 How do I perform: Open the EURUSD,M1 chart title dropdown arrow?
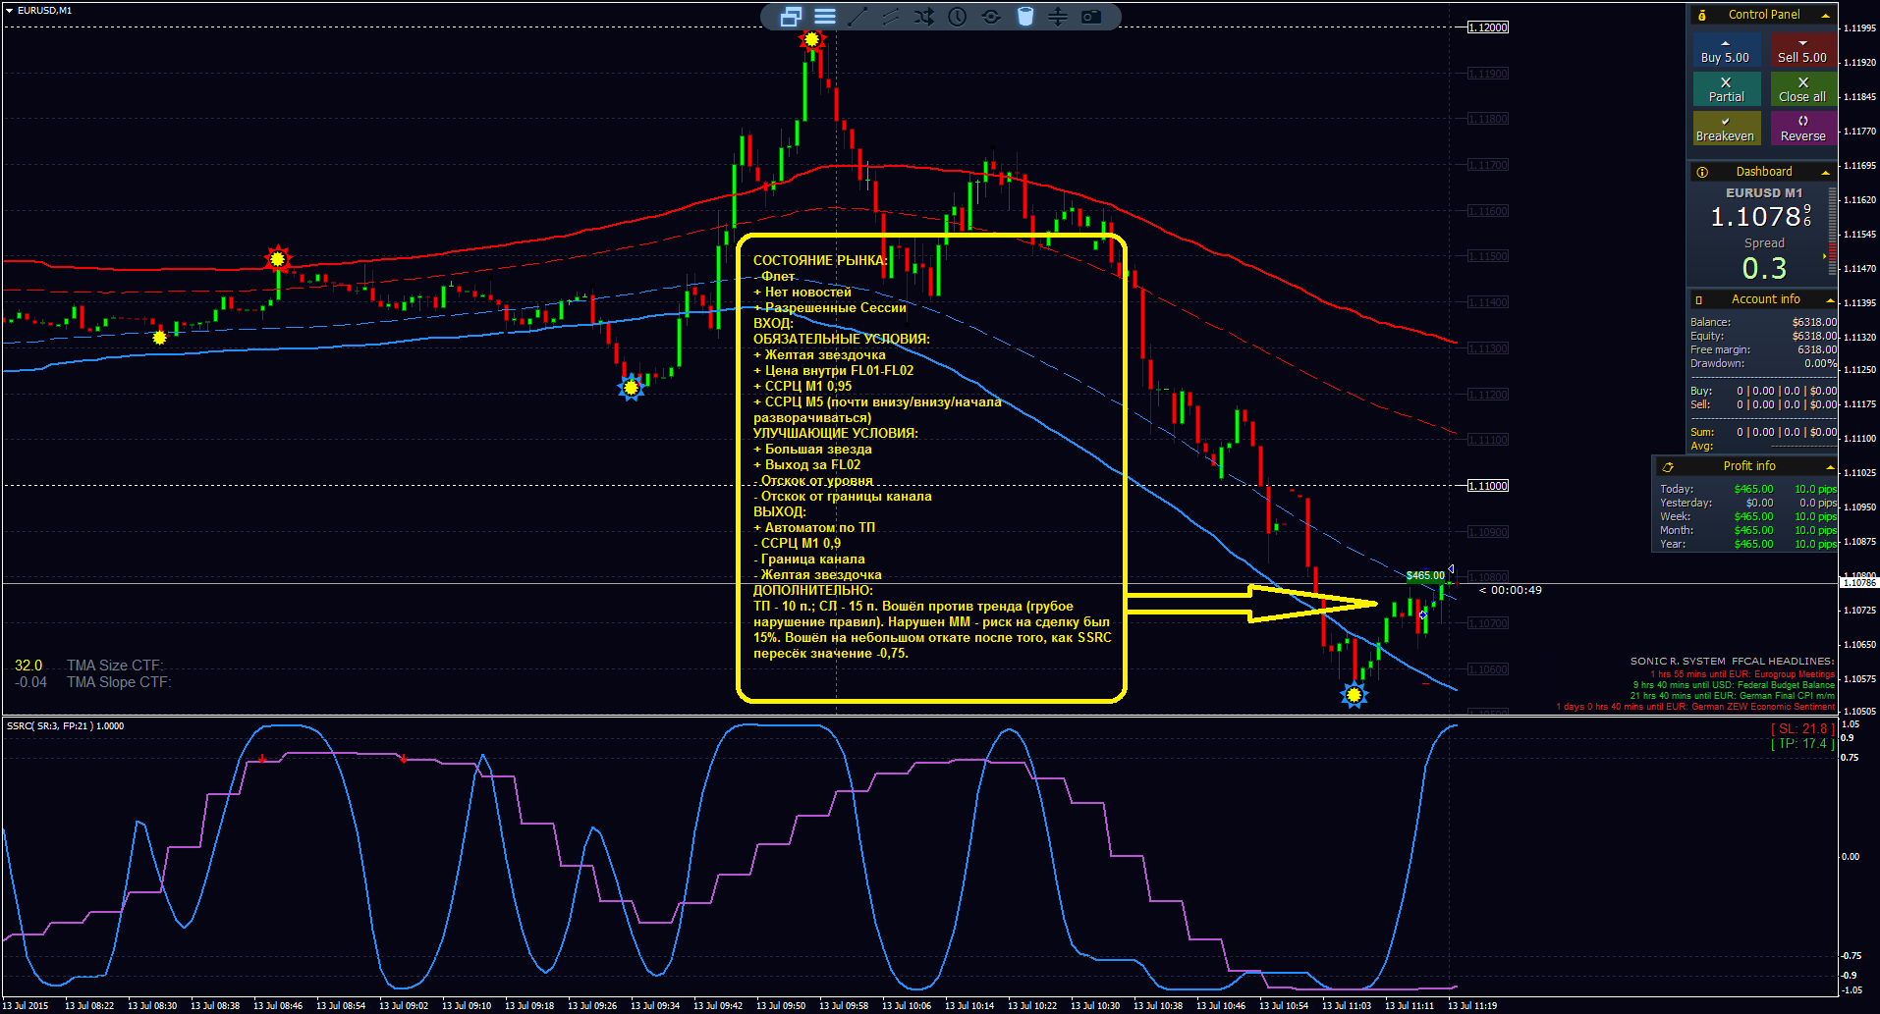9,10
